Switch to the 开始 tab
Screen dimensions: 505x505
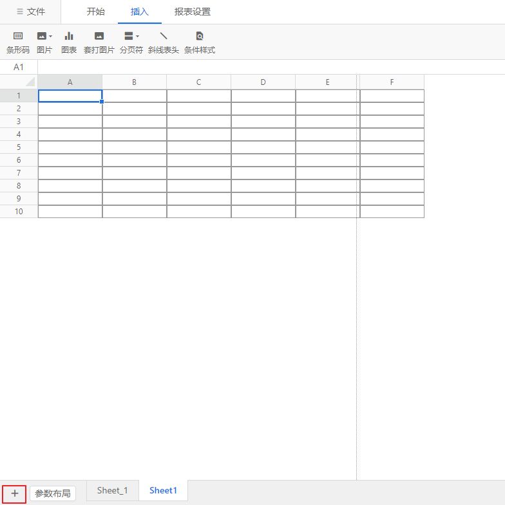tap(96, 12)
